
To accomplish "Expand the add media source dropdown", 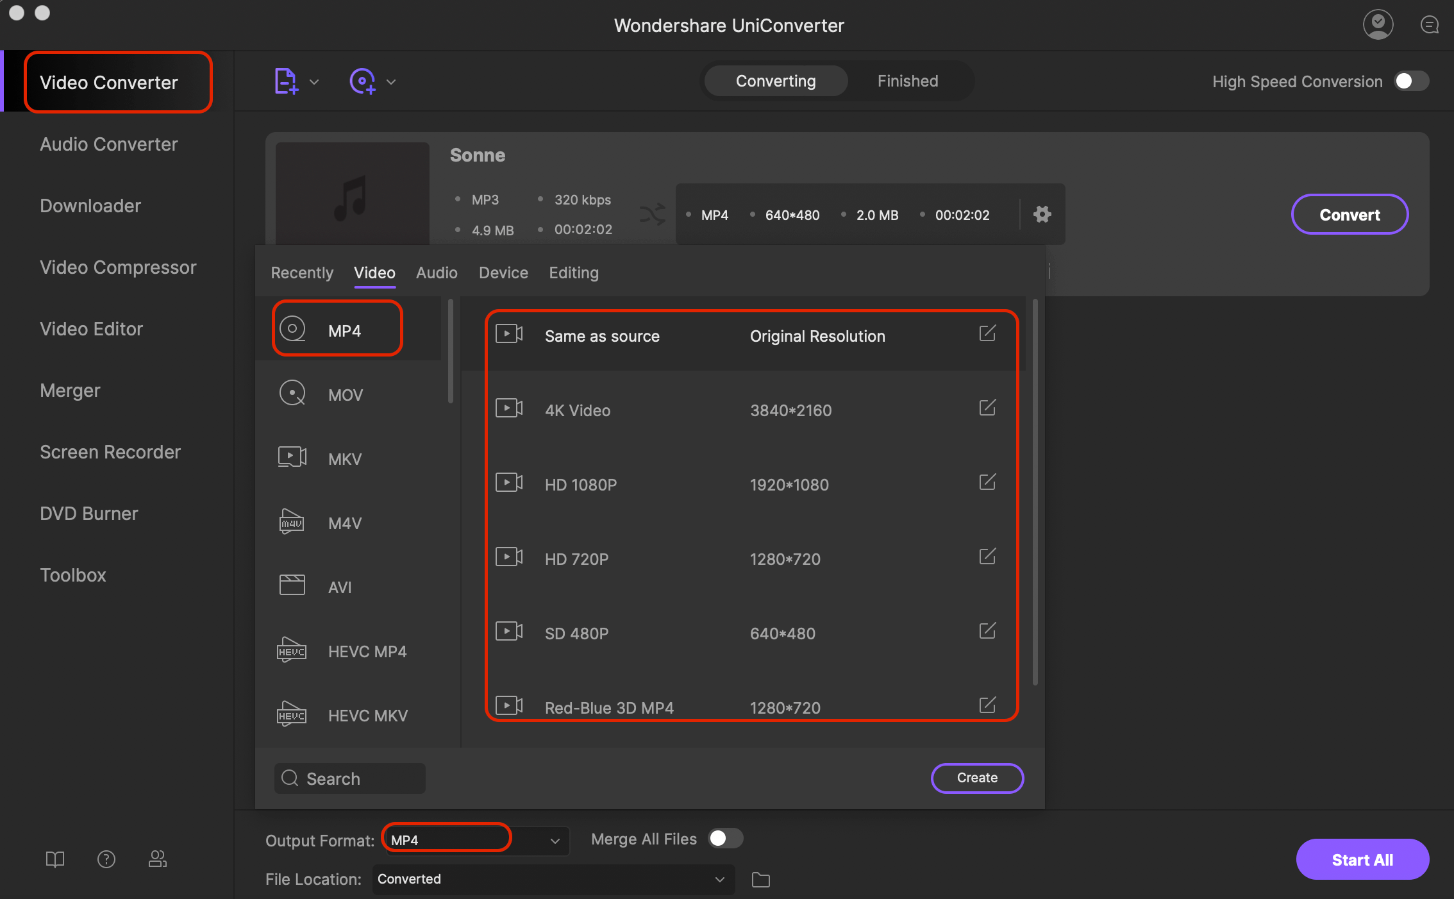I will point(313,81).
